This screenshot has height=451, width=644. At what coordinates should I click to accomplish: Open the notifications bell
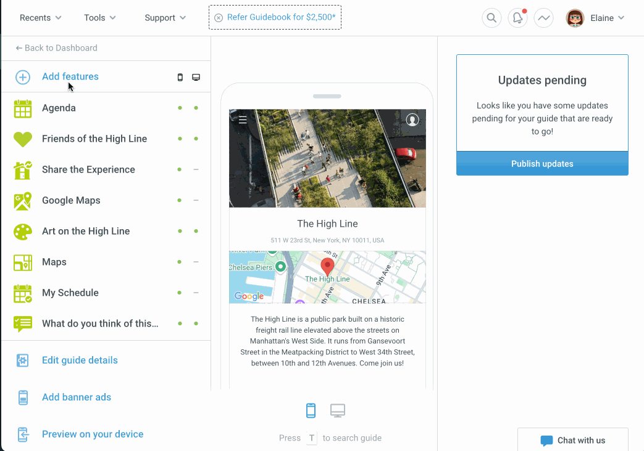tap(517, 18)
